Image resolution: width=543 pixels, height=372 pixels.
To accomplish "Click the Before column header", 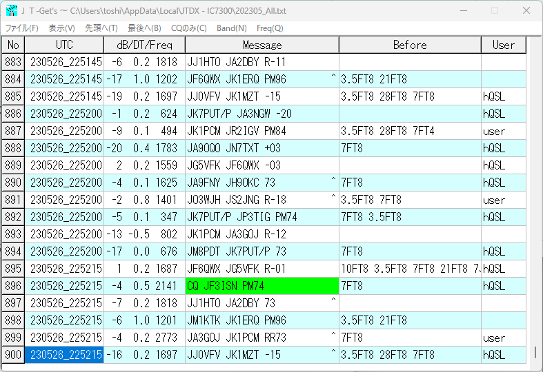I will point(410,45).
